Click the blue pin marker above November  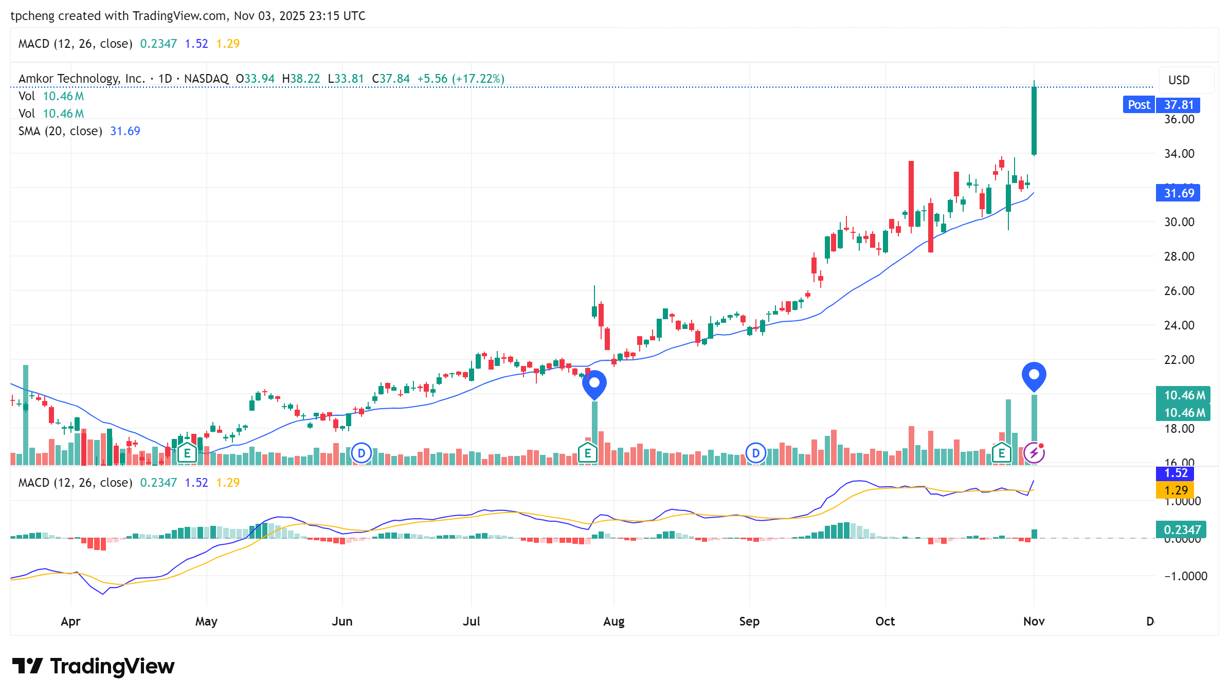pyautogui.click(x=1034, y=375)
